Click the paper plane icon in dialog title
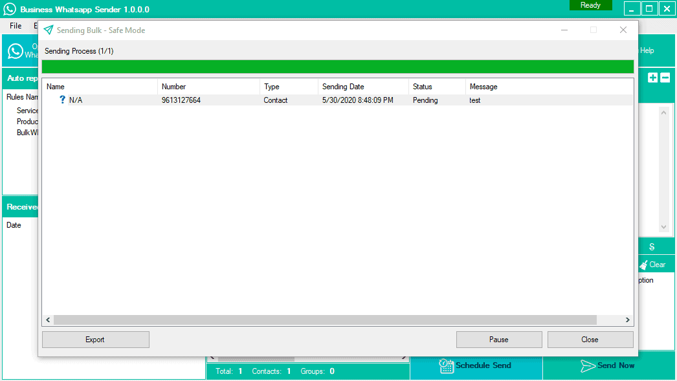Viewport: 677px width, 381px height. click(49, 30)
